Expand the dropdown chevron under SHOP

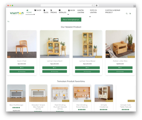coord(34,14)
